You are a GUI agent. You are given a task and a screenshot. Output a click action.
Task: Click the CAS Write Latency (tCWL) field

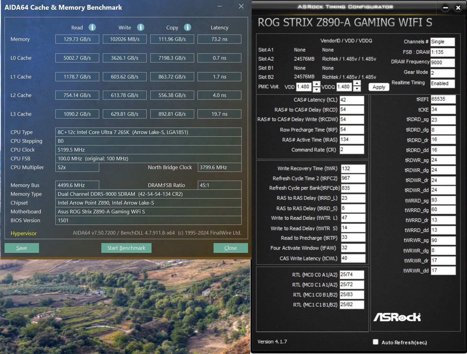(x=353, y=258)
